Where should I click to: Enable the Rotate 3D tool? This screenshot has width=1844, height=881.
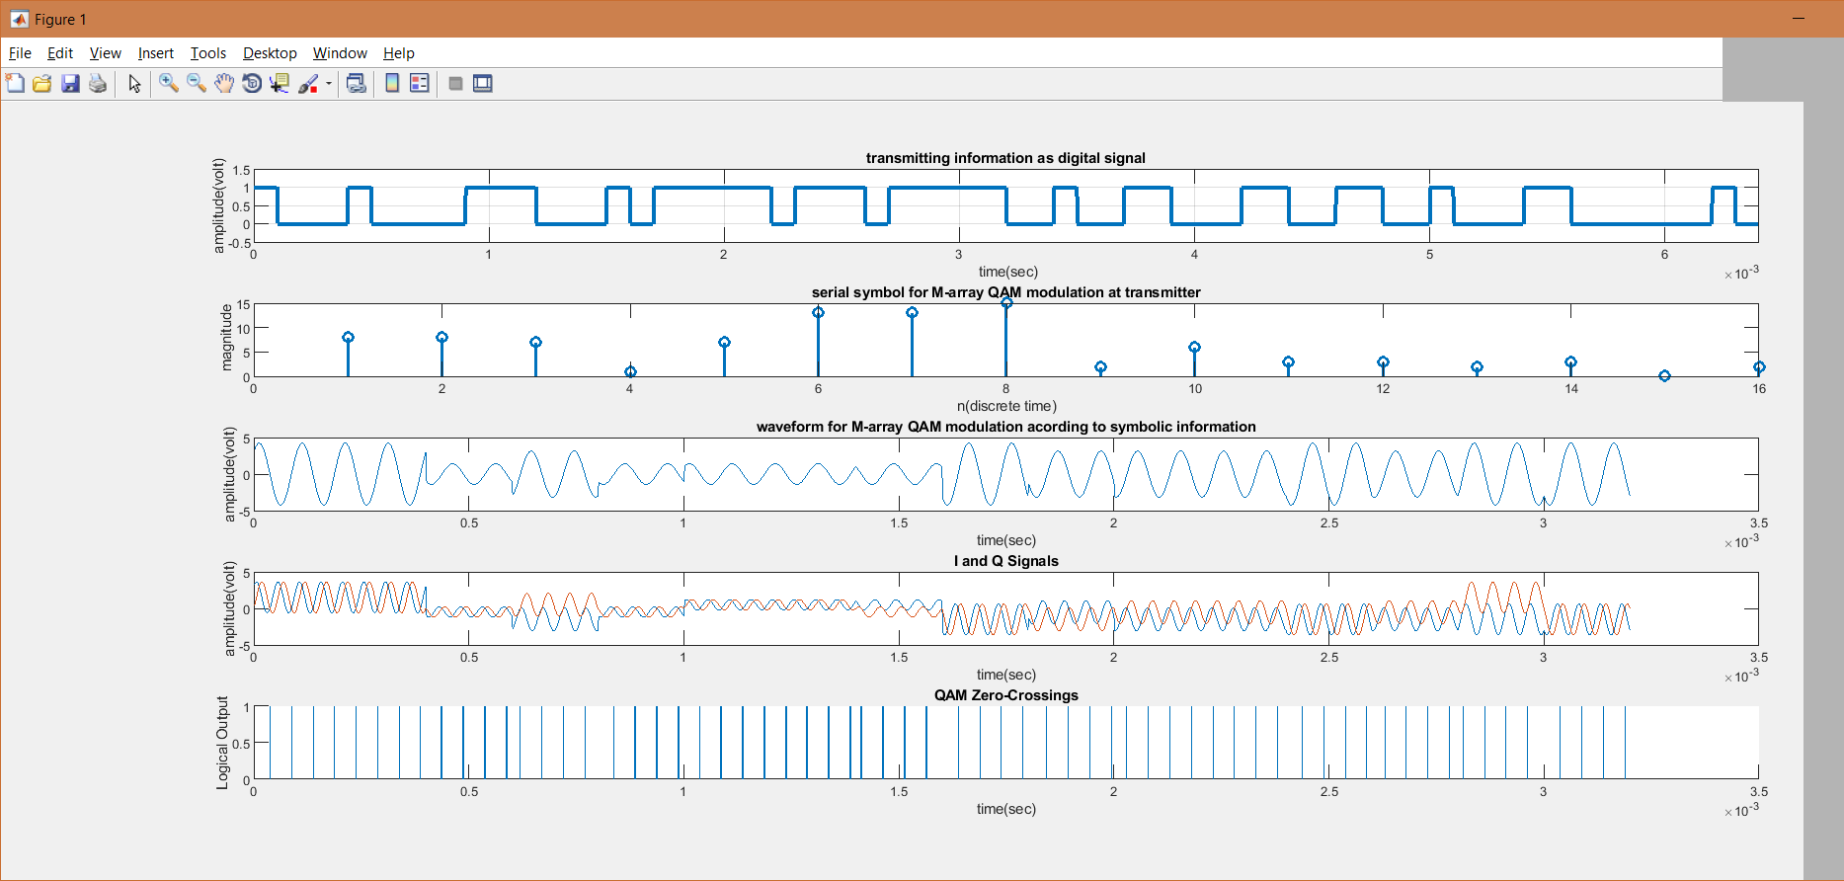point(252,84)
